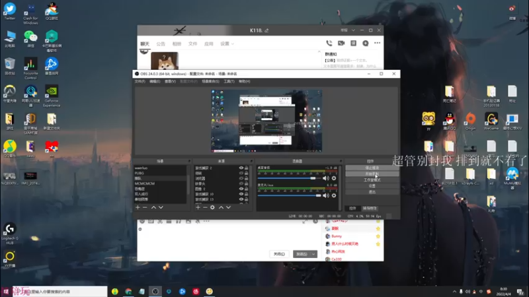Click the OBS icon in the taskbar

(155, 291)
